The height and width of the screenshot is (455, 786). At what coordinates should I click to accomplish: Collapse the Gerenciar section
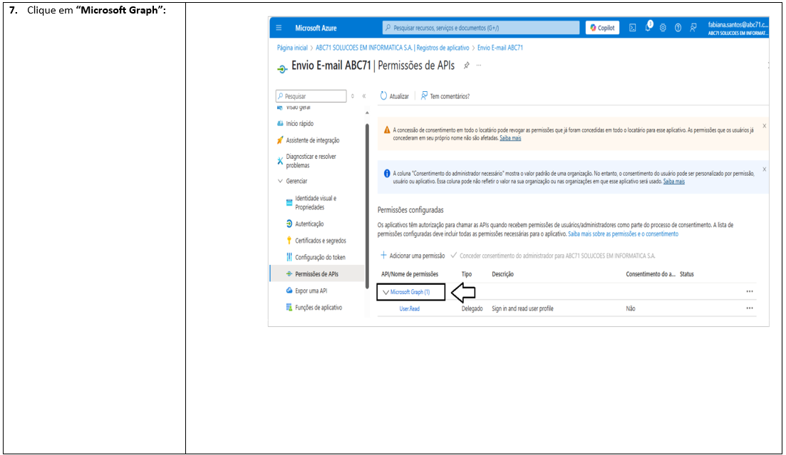pos(280,181)
